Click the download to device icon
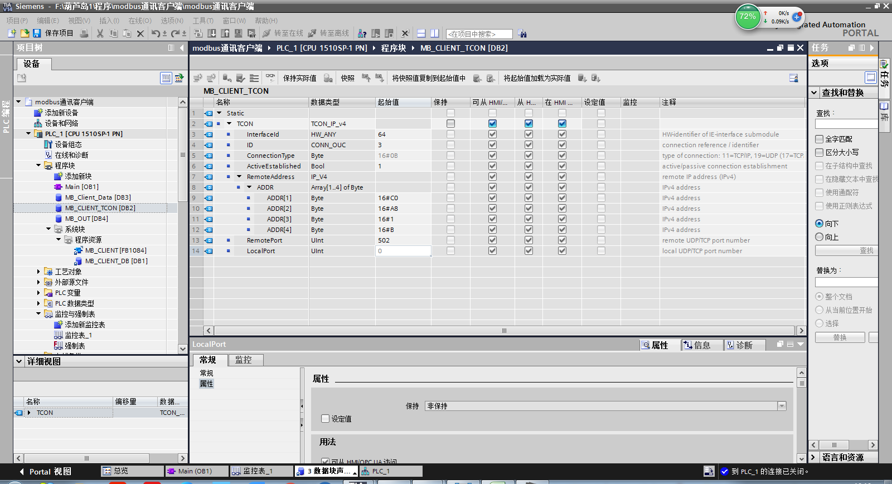 (x=212, y=33)
